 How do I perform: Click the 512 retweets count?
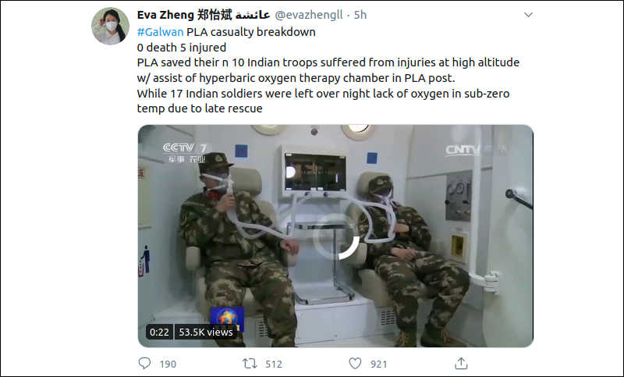point(274,364)
